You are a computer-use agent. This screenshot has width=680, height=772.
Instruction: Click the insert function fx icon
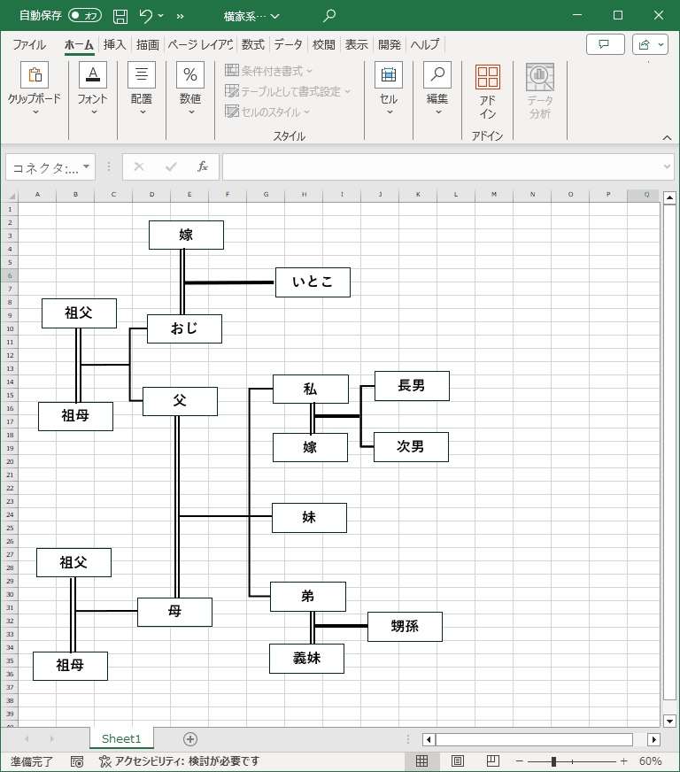pyautogui.click(x=202, y=166)
